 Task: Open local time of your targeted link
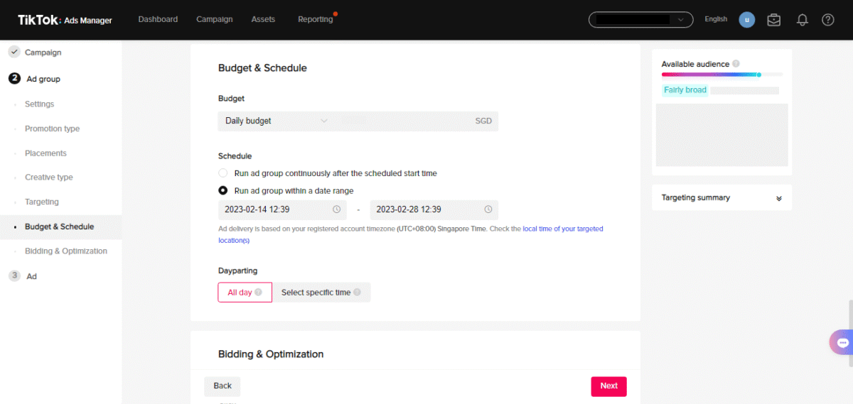[563, 229]
